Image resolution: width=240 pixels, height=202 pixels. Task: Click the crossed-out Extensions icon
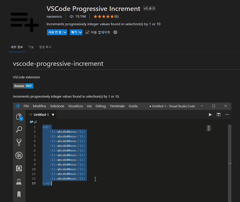(x=19, y=155)
